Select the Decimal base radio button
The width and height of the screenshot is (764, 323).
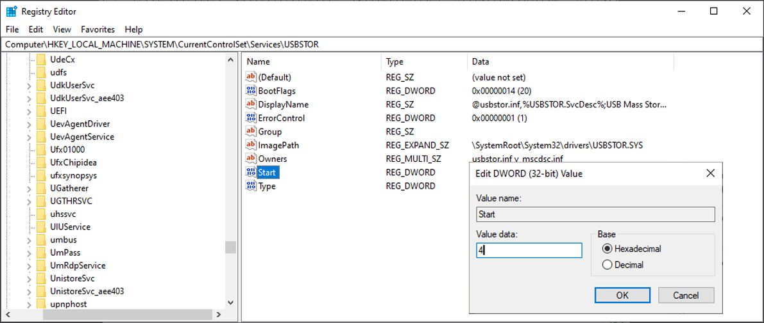pyautogui.click(x=607, y=265)
